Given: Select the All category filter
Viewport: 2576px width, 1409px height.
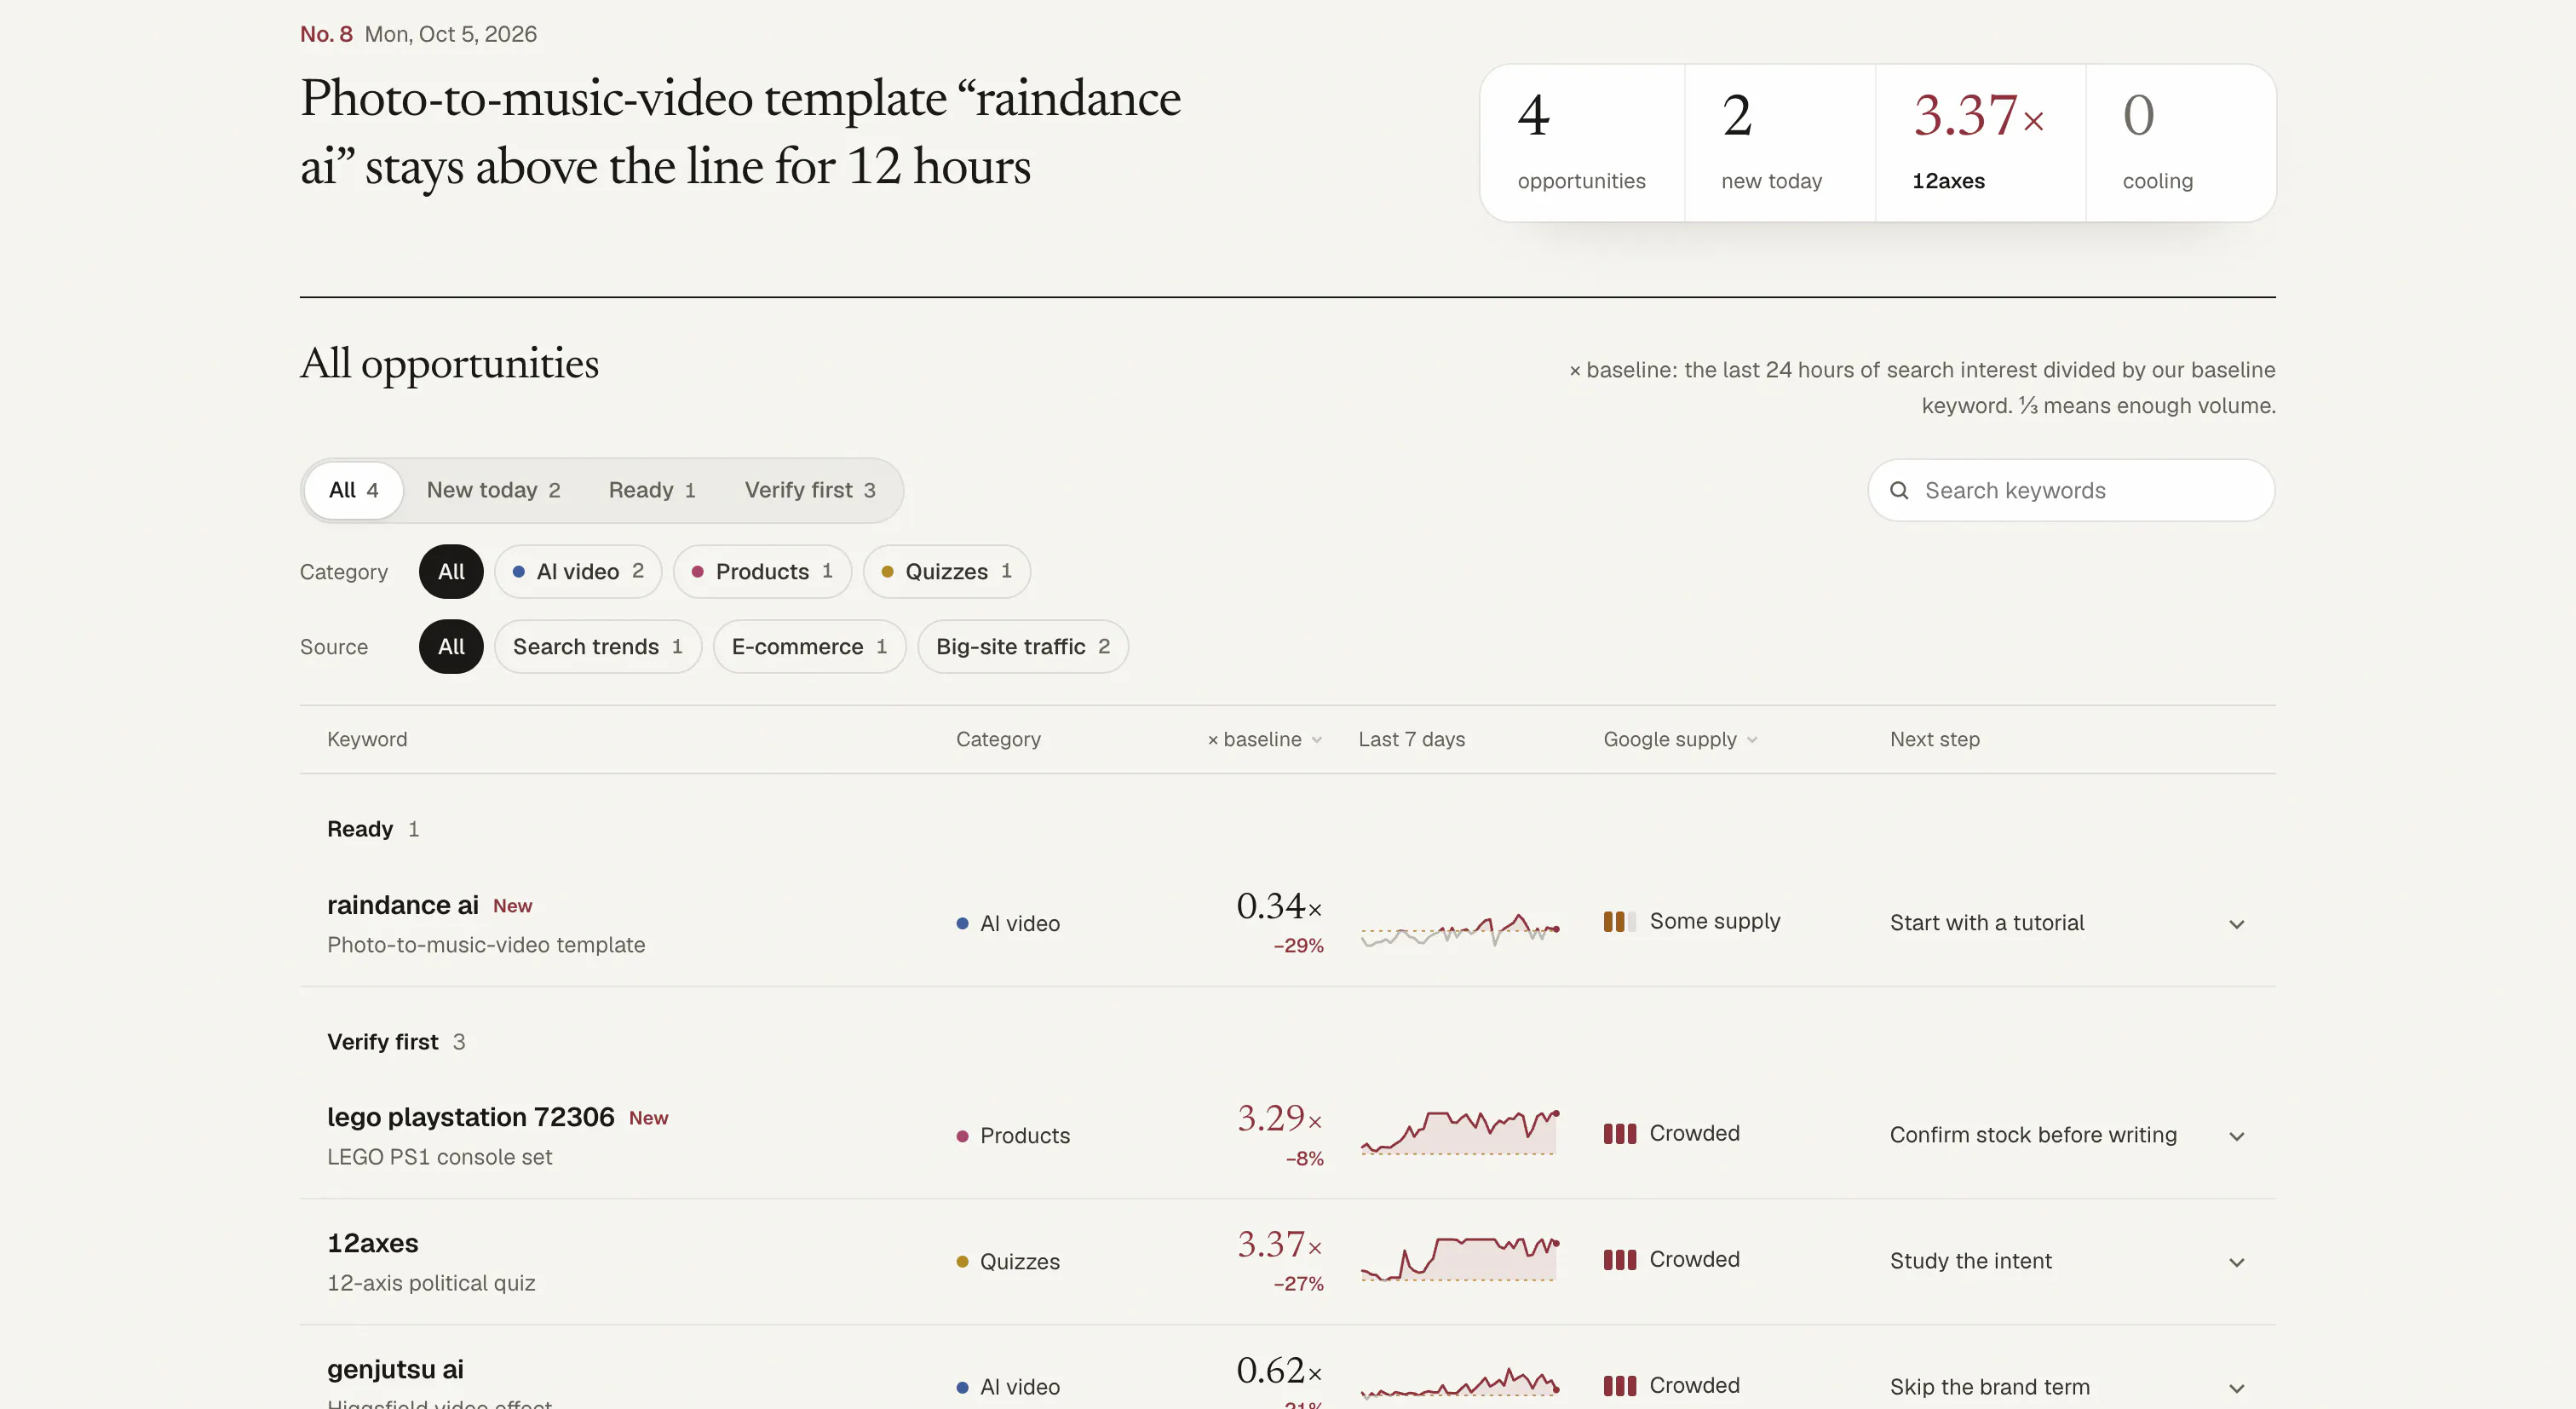Looking at the screenshot, I should pyautogui.click(x=451, y=571).
